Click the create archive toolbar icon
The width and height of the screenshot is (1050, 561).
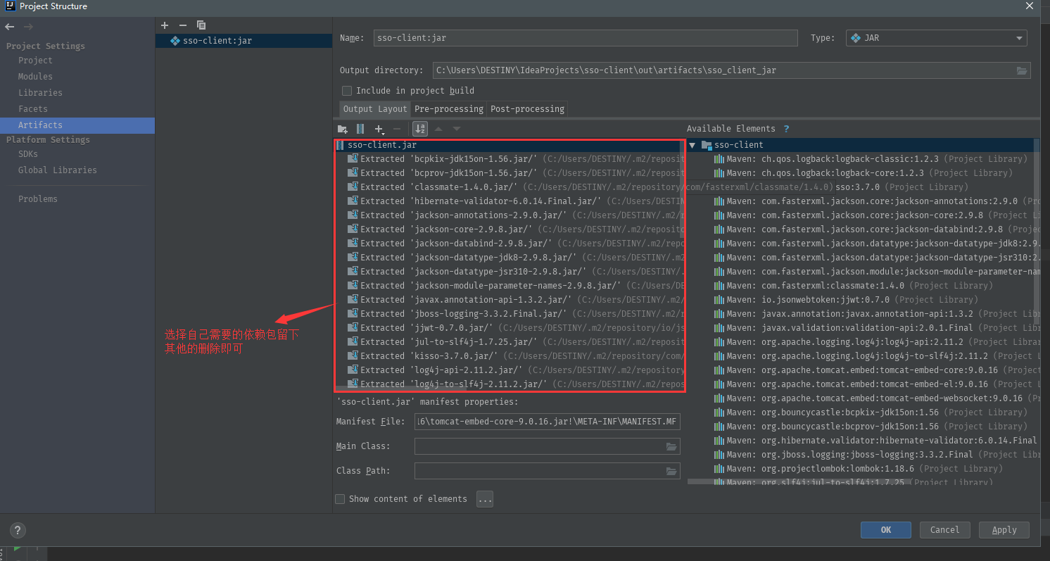[x=360, y=129]
